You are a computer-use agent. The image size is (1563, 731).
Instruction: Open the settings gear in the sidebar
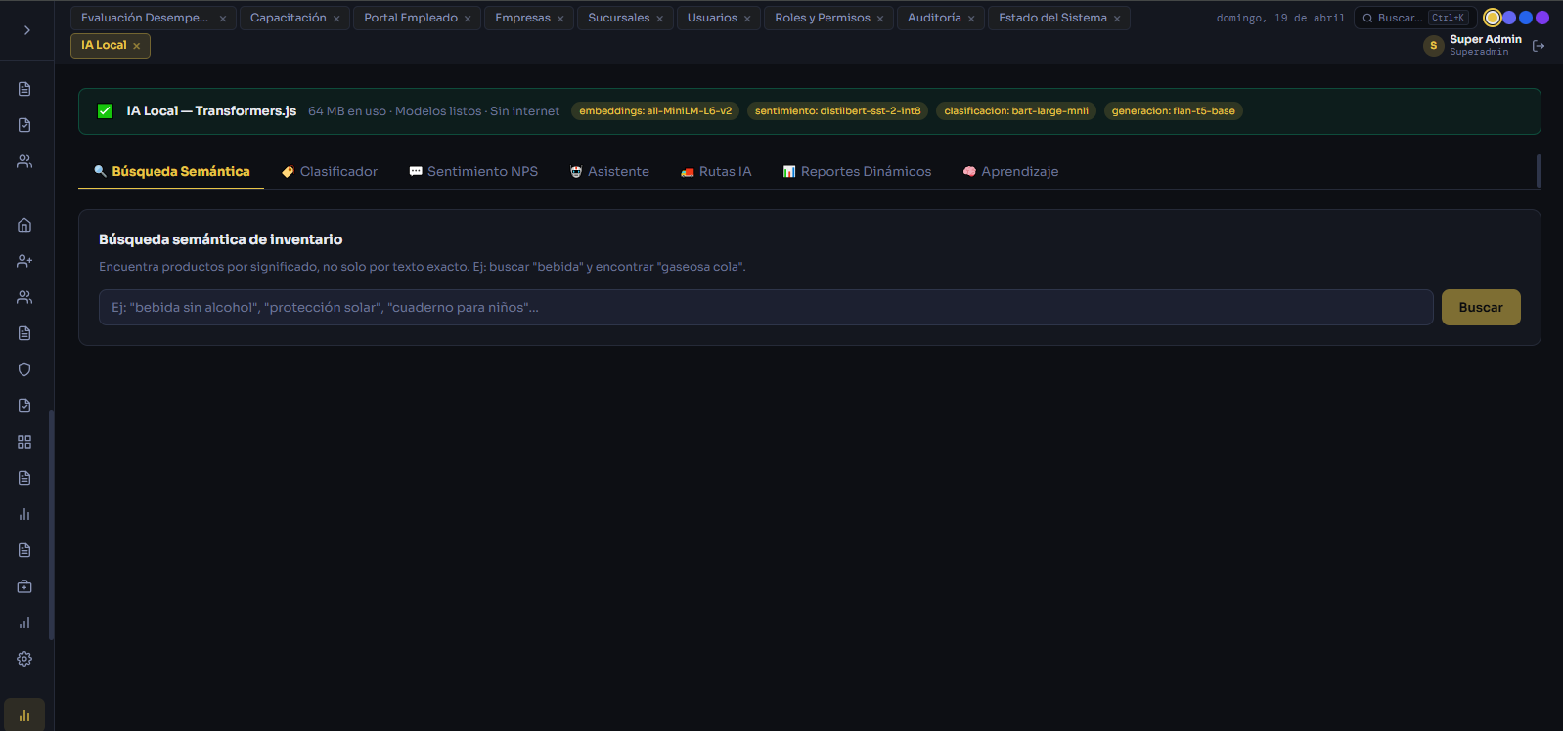pyautogui.click(x=24, y=659)
